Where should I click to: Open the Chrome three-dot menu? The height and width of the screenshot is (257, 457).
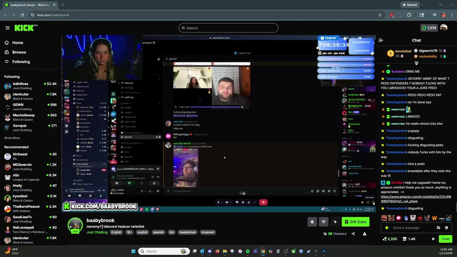[452, 15]
